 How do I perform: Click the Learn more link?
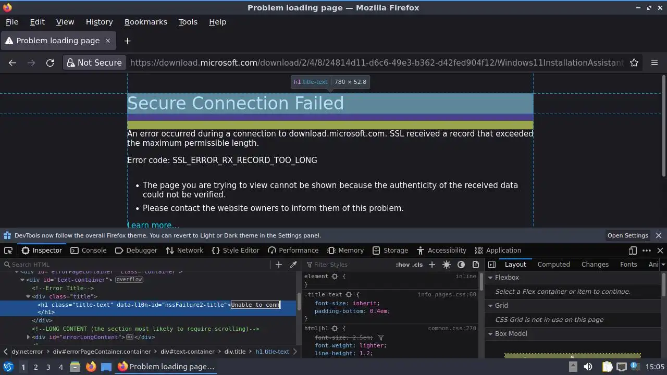coord(153,224)
